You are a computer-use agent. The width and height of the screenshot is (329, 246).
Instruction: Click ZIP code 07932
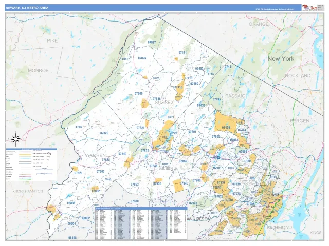click(x=221, y=182)
